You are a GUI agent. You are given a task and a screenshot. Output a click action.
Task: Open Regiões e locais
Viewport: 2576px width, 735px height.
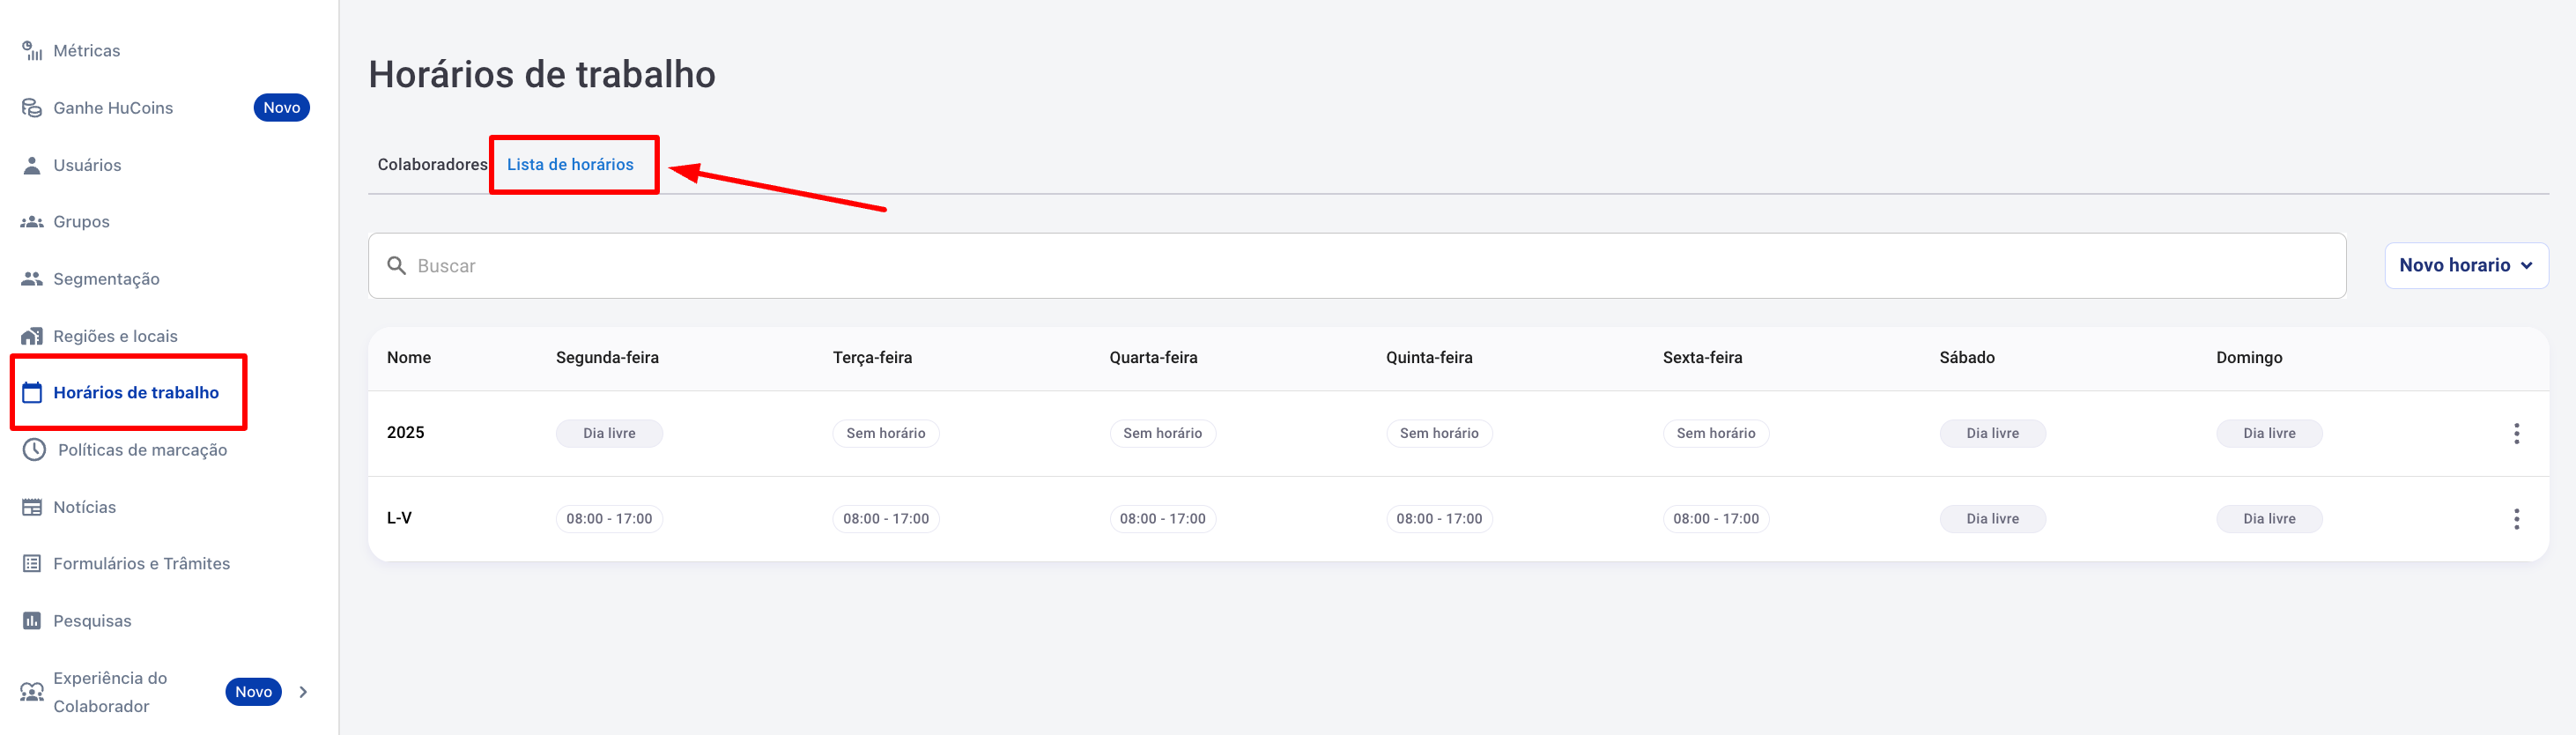pyautogui.click(x=115, y=336)
